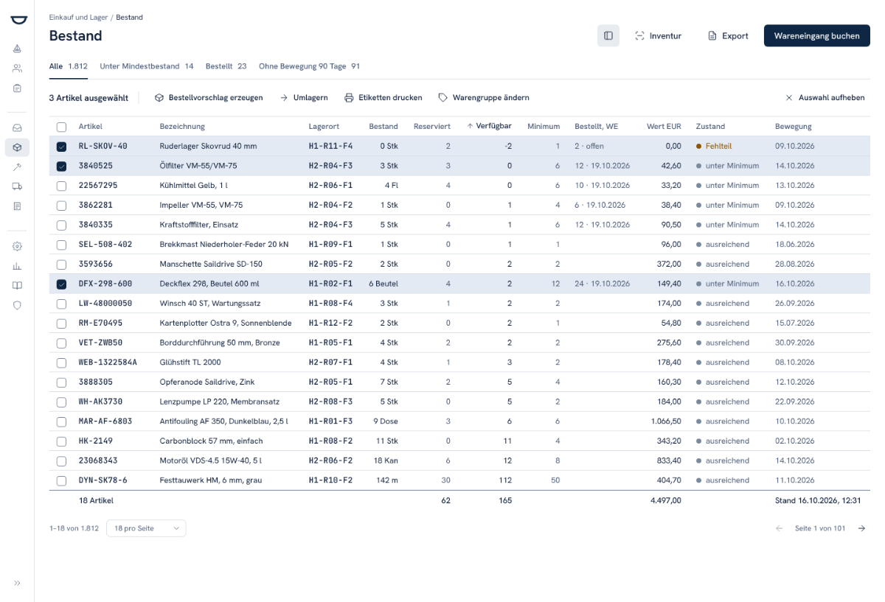Open the '18 pro Seite' page size dropdown
This screenshot has width=885, height=602.
click(x=146, y=528)
